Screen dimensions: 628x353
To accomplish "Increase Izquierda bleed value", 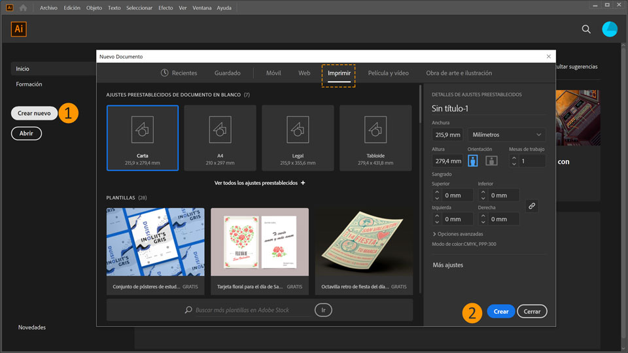I will [x=437, y=216].
